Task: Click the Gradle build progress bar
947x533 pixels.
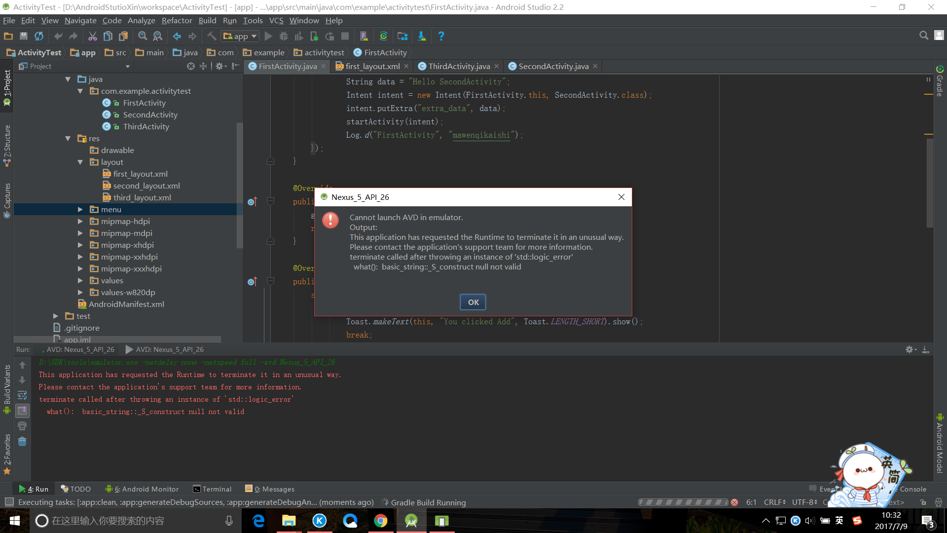Action: (x=683, y=502)
